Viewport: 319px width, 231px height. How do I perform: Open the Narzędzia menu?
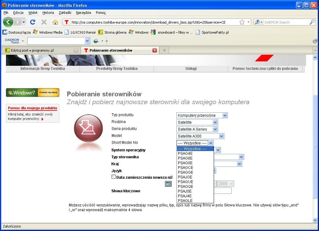pyautogui.click(x=83, y=13)
